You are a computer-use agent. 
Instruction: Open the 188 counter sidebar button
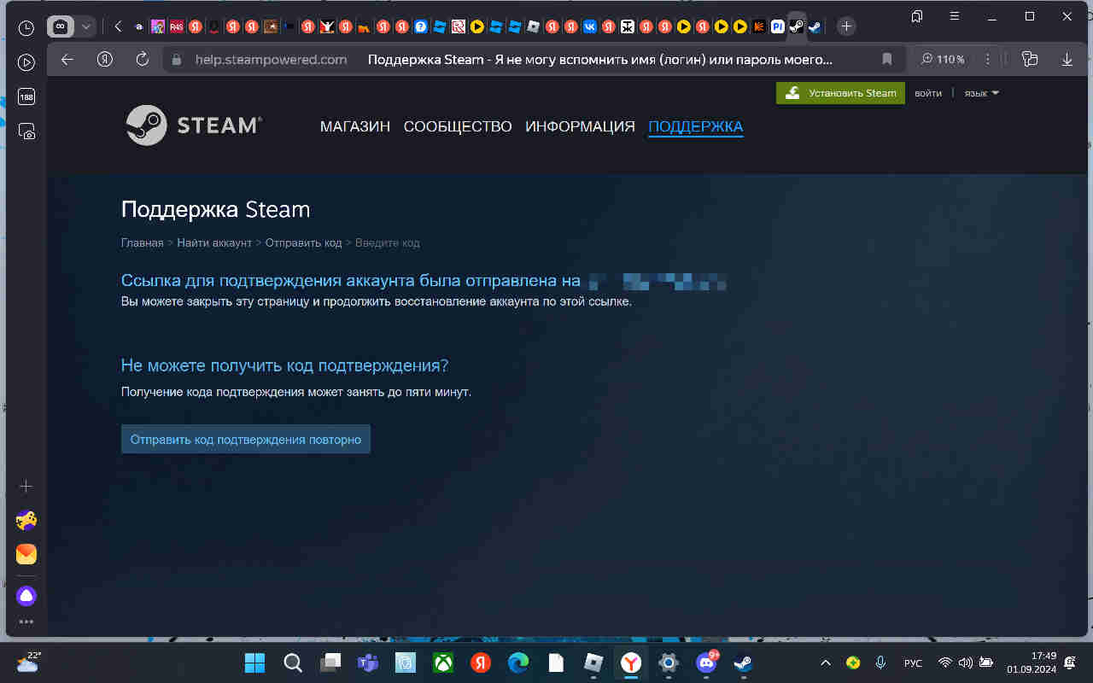[x=26, y=97]
